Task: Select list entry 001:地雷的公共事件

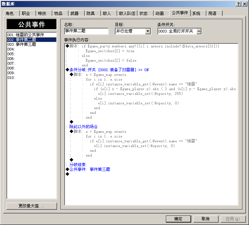Action: [x=32, y=35]
